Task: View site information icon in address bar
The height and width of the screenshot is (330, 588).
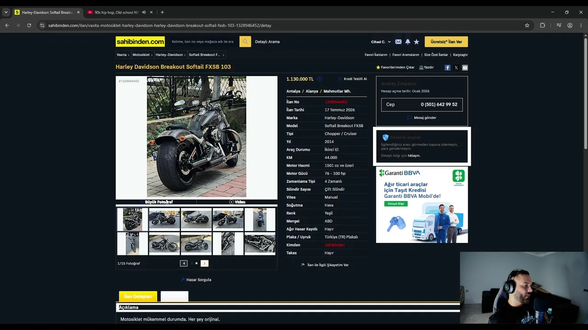Action: [42, 25]
